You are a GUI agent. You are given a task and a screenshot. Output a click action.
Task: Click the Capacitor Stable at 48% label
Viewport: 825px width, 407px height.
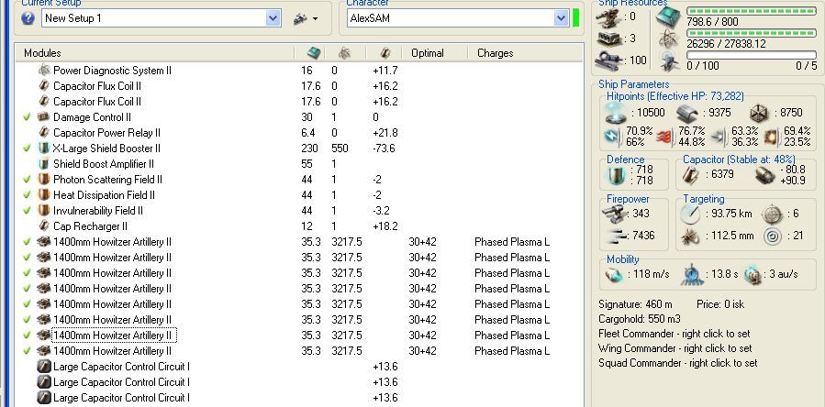[740, 159]
